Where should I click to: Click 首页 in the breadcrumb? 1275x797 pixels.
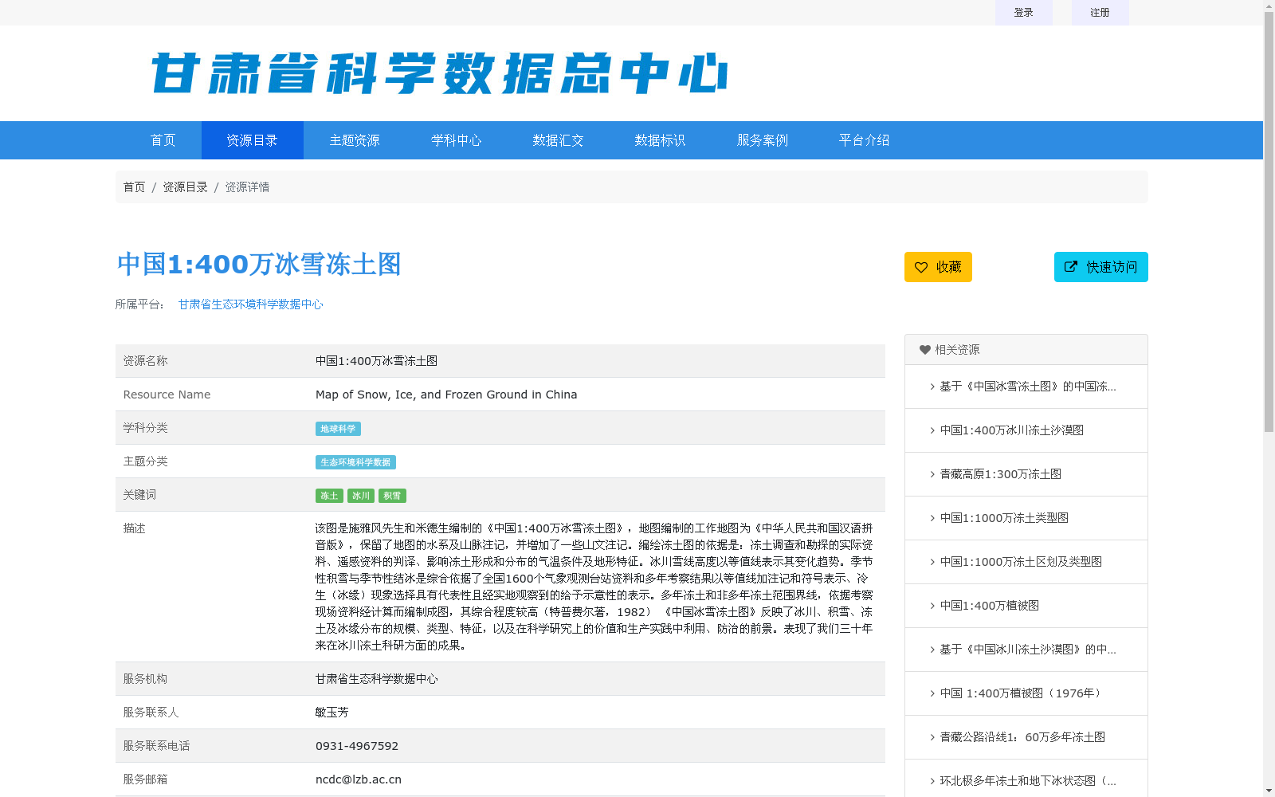(134, 187)
